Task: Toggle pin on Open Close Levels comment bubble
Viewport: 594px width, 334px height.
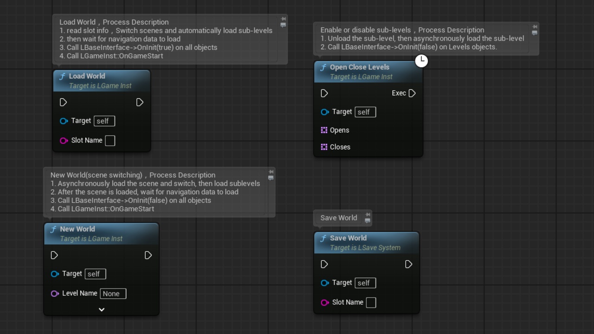Action: [535, 27]
